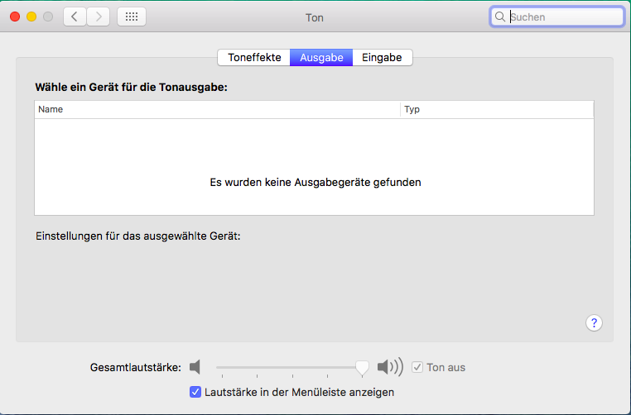Show all preferences grid icon
The image size is (631, 415).
point(132,17)
